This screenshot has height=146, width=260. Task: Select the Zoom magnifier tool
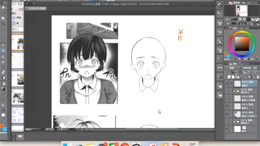click(x=3, y=8)
